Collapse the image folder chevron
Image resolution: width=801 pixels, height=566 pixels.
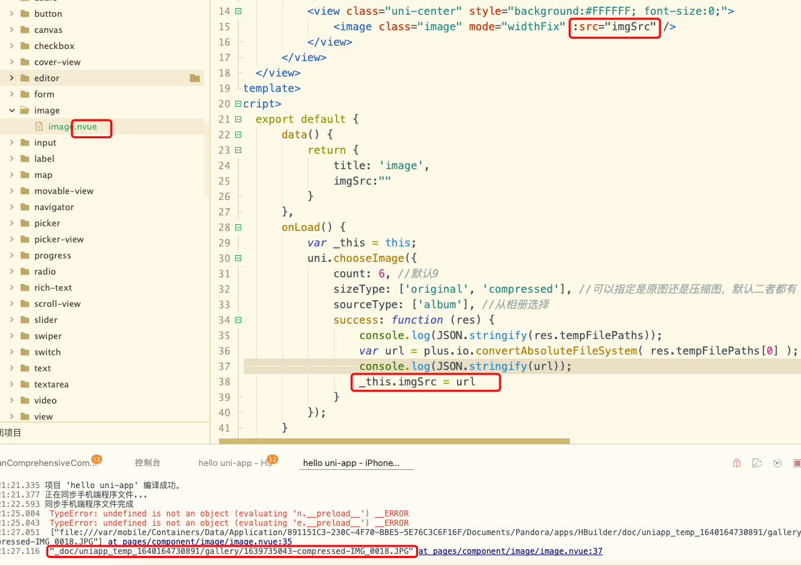[11, 111]
